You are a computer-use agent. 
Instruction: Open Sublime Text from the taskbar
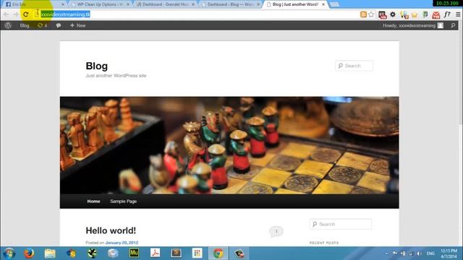pos(177,253)
